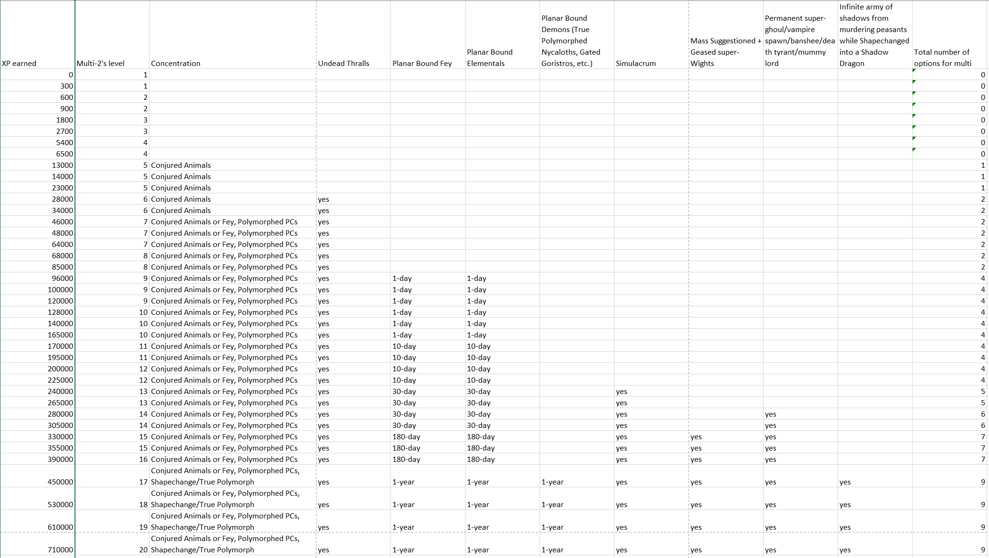The image size is (989, 558).
Task: Click Planar Bound Elementals '1-year' in 530000 row
Action: [x=502, y=499]
